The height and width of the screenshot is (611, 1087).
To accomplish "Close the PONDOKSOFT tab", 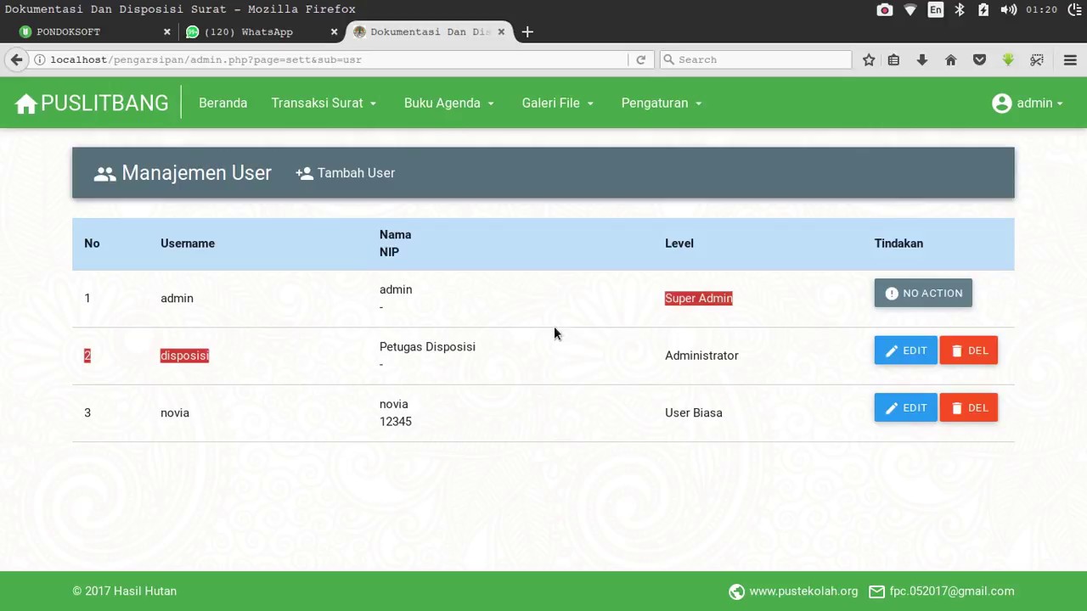I will click(166, 32).
